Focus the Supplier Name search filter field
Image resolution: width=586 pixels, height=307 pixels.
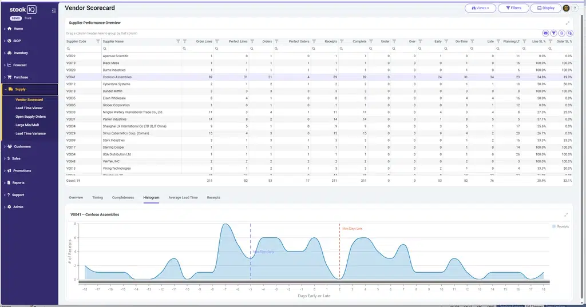click(x=141, y=49)
